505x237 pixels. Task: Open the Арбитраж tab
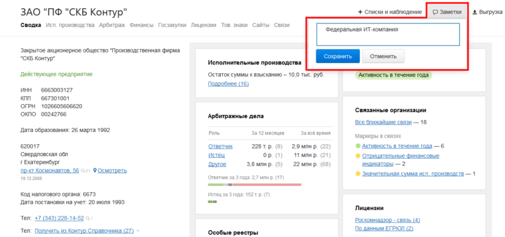coord(112,25)
